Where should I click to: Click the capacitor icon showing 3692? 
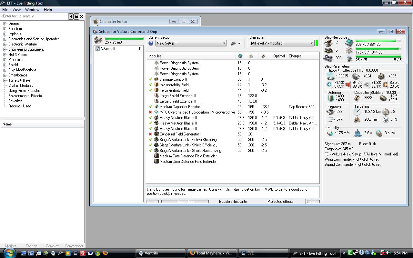pos(358,98)
